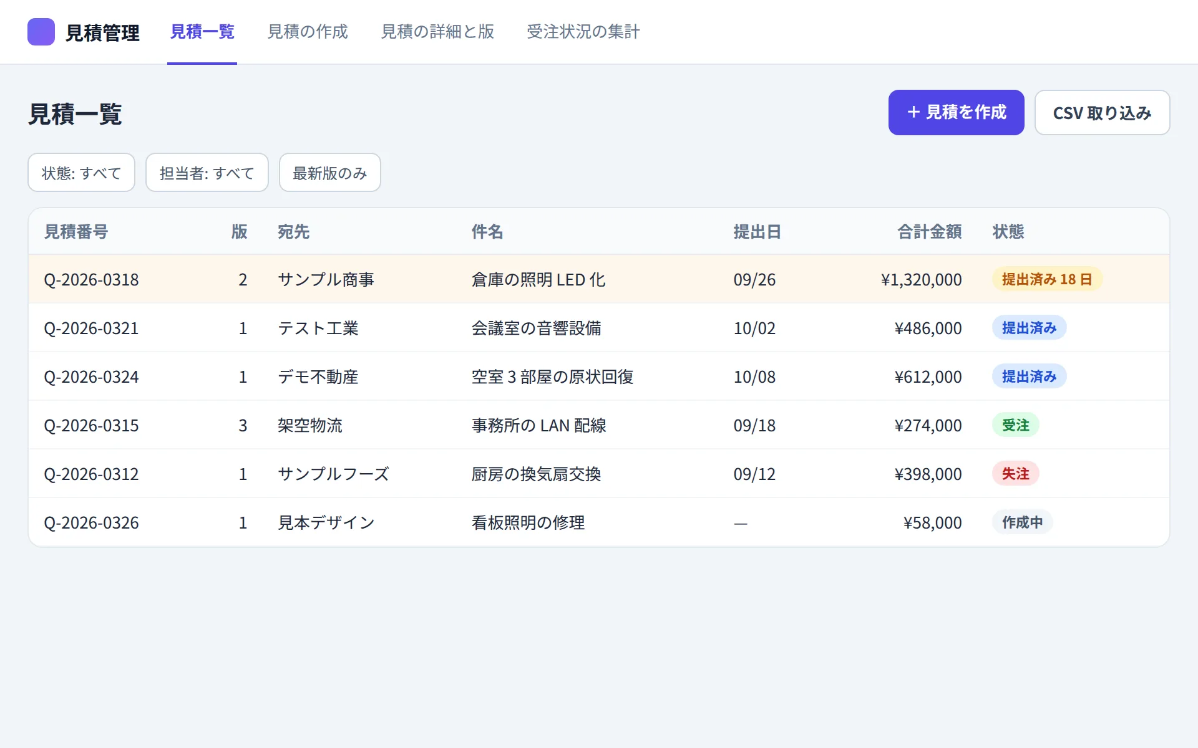
Task: Open the 担当者: すべて filter
Action: click(207, 173)
